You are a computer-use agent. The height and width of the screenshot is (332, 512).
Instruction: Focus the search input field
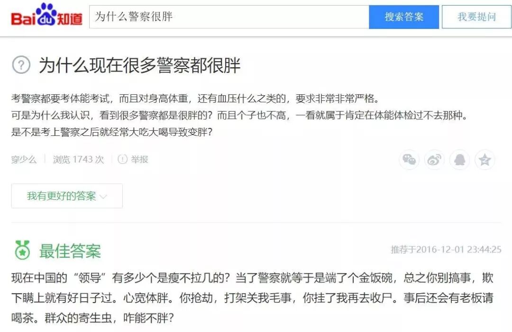[229, 17]
